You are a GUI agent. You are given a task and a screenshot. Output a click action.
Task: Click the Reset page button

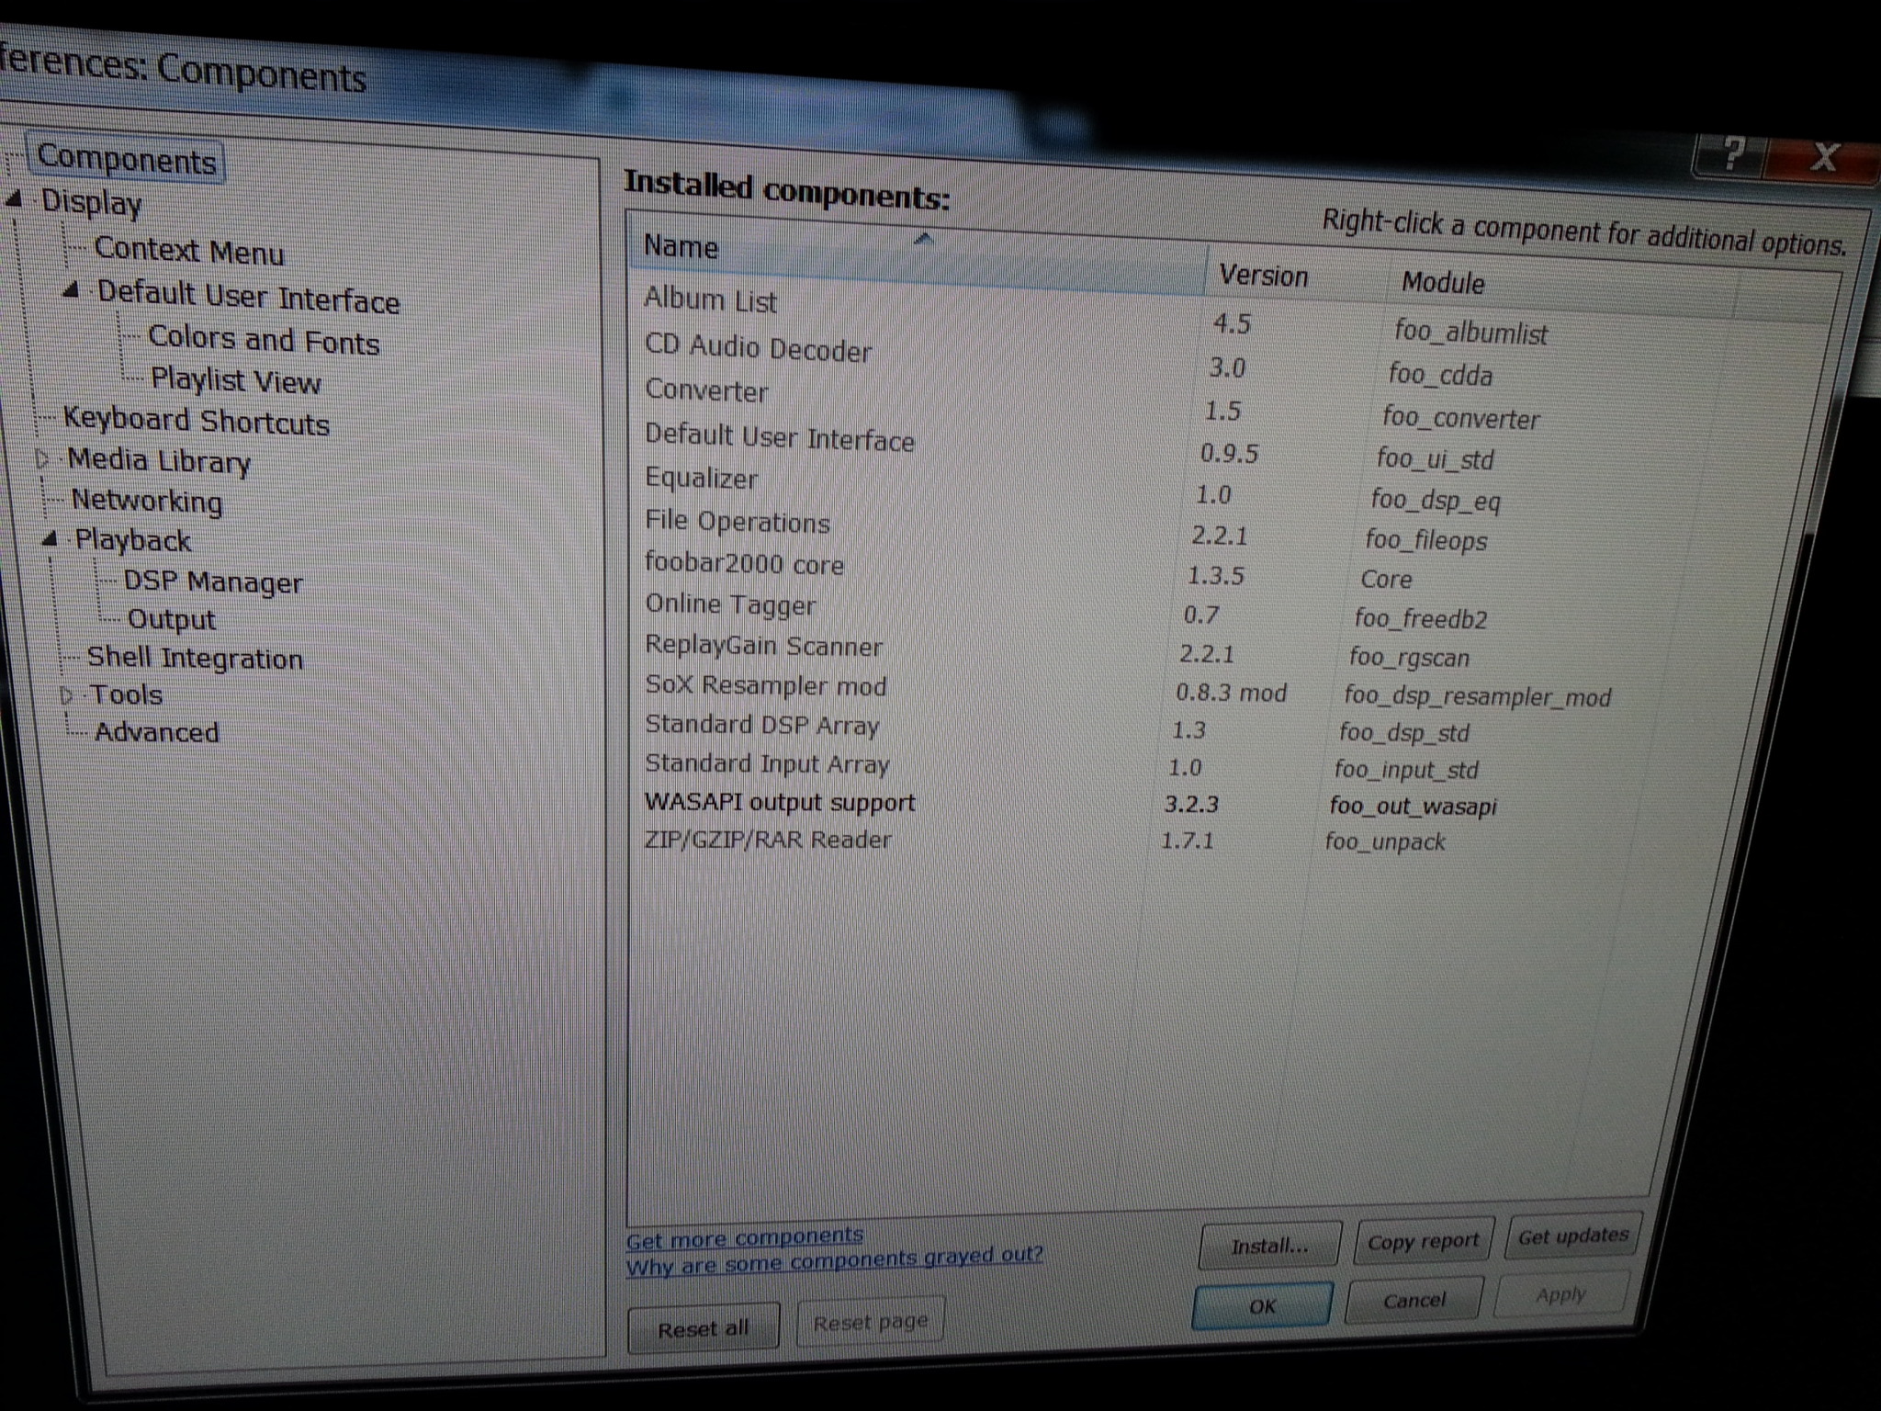(870, 1322)
